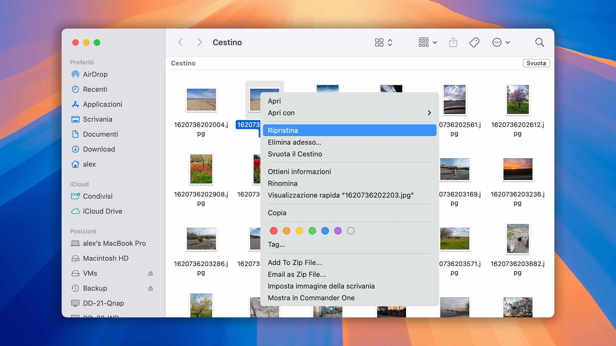Image resolution: width=616 pixels, height=346 pixels.
Task: Select the purple color tag swatch
Action: point(338,231)
